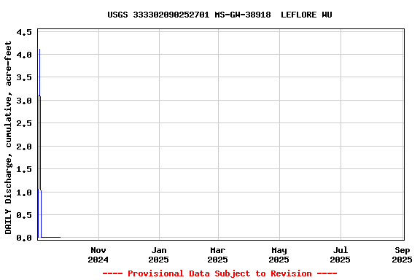This screenshot has width=420, height=280.
Task: Click the x-axis label 'Nov 2024'
Action: [98, 254]
